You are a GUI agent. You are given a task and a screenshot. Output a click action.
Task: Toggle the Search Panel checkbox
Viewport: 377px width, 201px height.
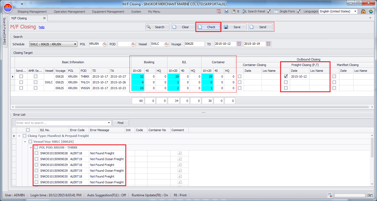268,11
